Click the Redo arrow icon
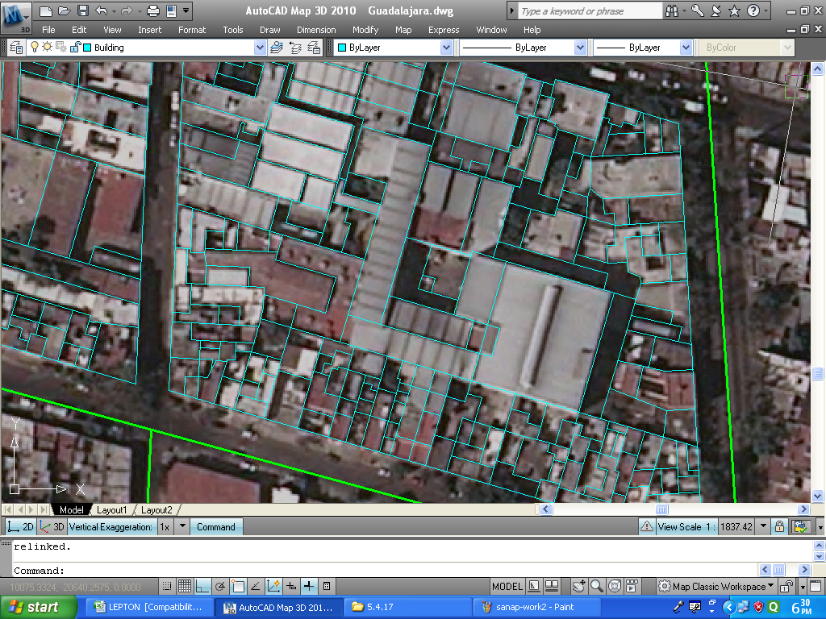 (x=127, y=10)
